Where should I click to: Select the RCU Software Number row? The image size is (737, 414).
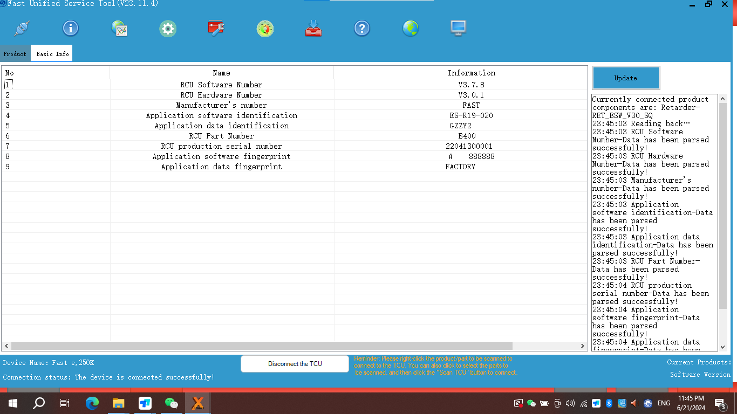point(221,85)
